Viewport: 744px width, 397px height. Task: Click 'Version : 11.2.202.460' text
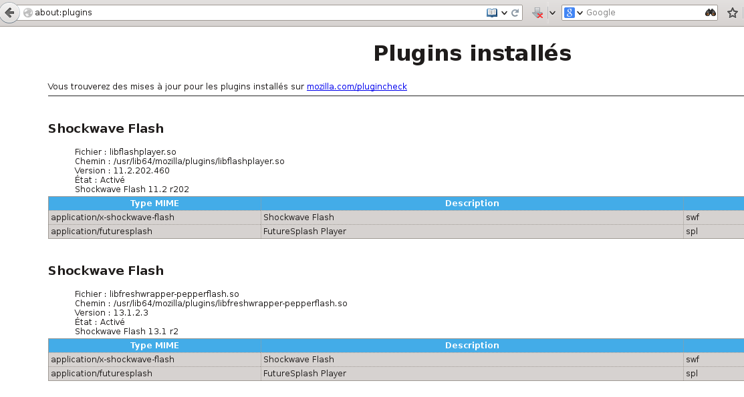click(122, 171)
